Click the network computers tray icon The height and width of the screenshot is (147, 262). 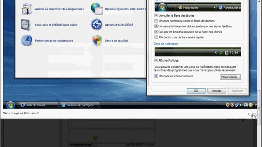(237, 105)
